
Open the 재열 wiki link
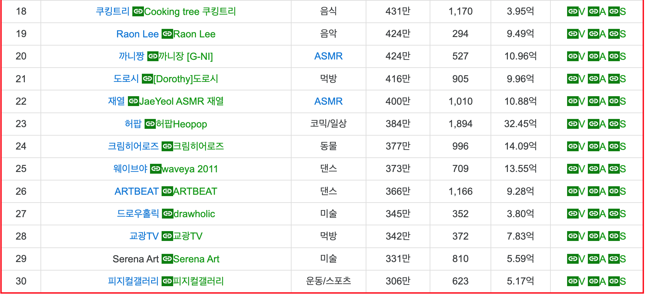click(x=117, y=101)
